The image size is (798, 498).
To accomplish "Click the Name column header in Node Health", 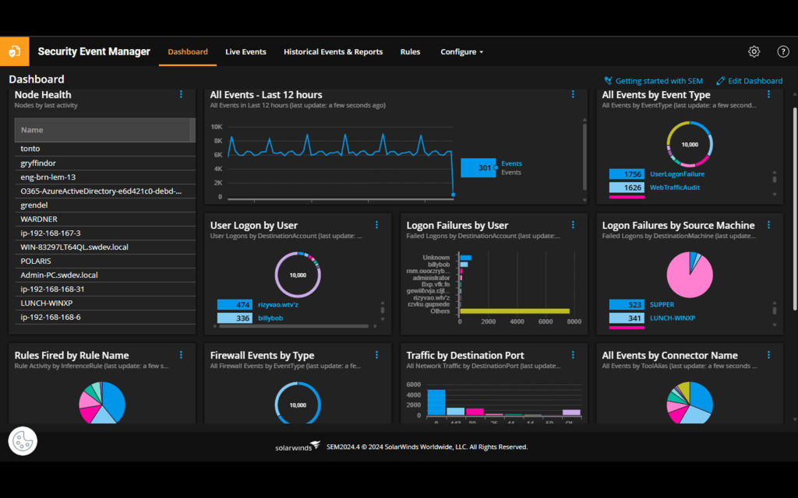I will (x=102, y=130).
